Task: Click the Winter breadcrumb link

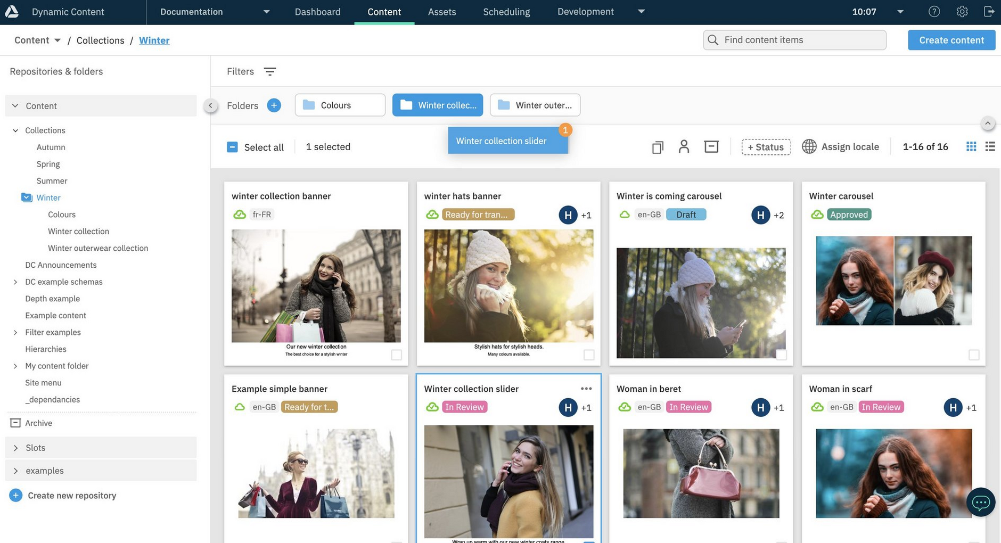Action: coord(154,40)
